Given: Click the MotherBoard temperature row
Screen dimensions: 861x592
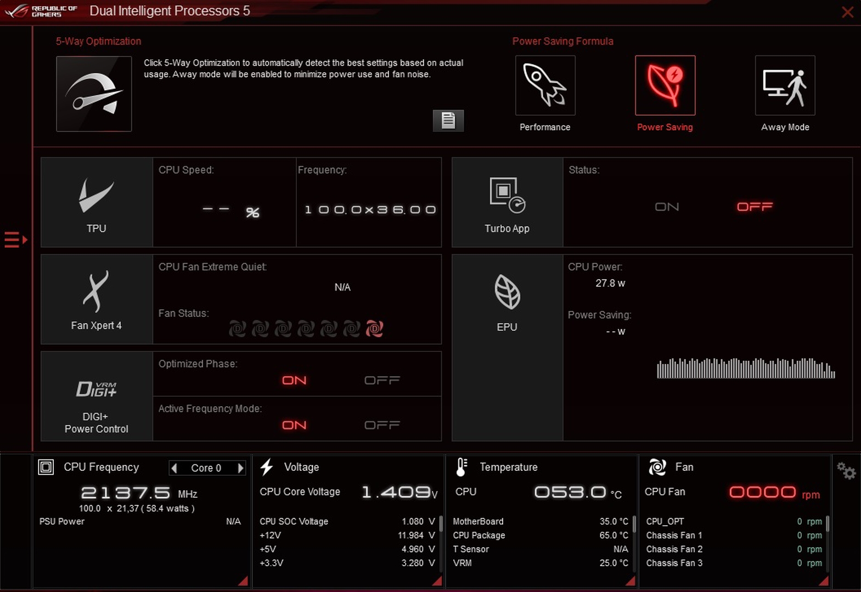Looking at the screenshot, I should pos(541,521).
